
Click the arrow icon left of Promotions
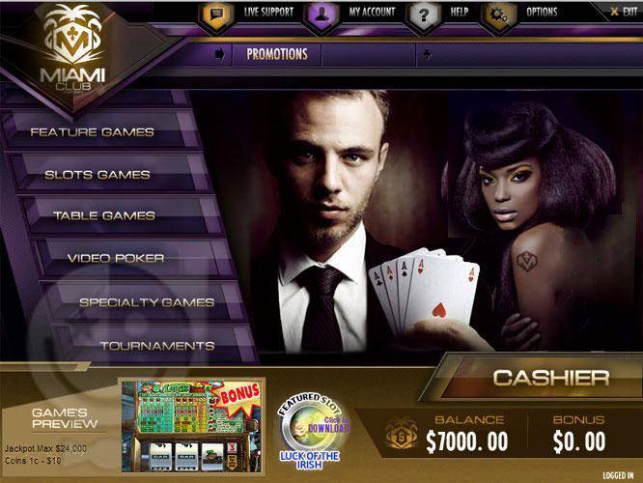coord(220,54)
